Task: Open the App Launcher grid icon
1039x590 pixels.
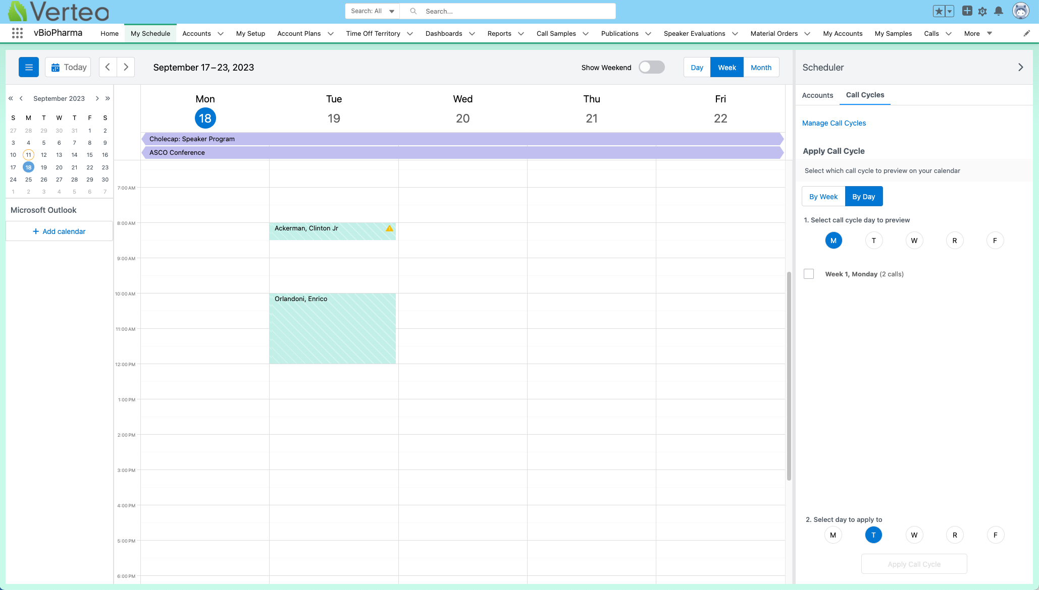Action: [17, 33]
